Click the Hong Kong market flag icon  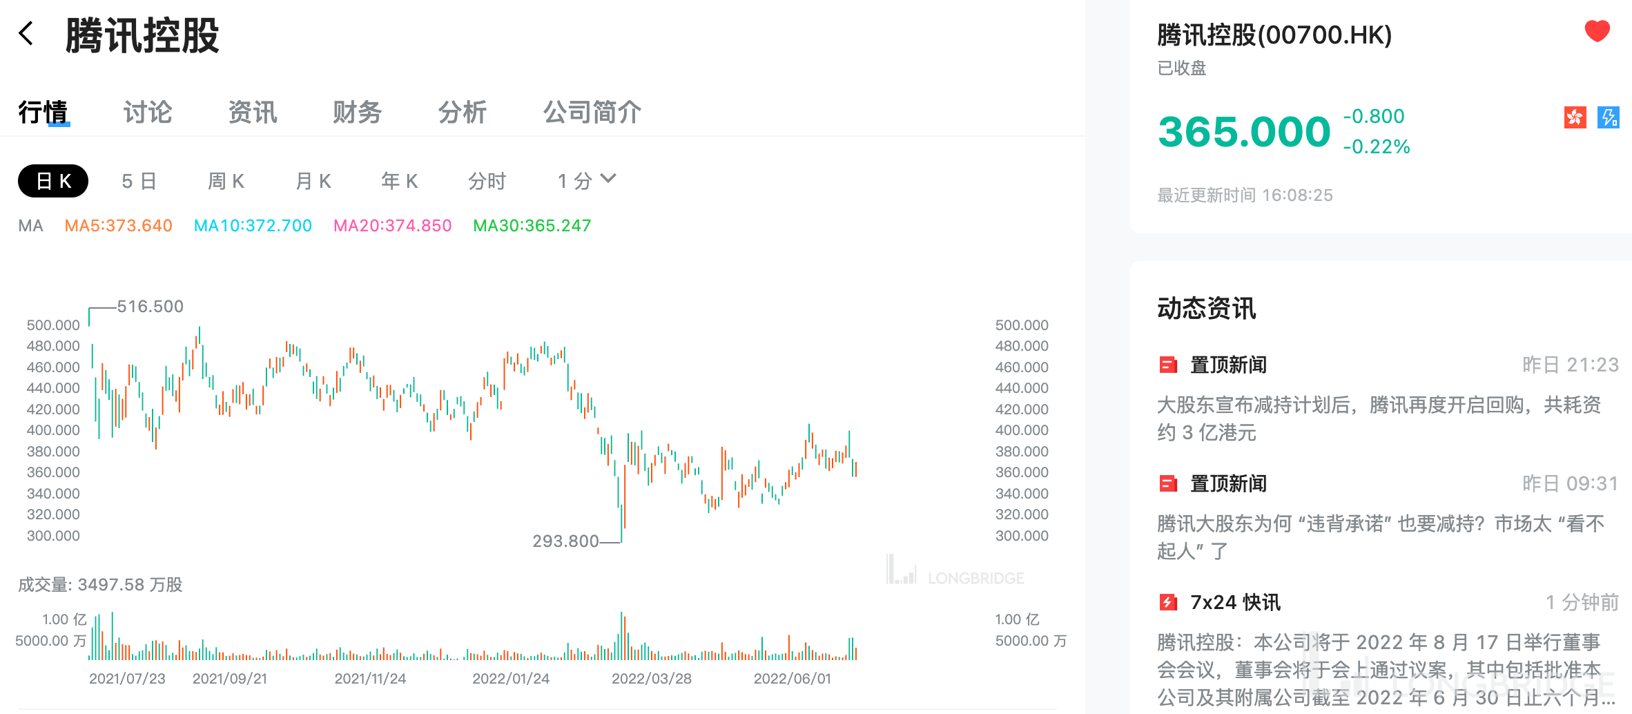1575,117
